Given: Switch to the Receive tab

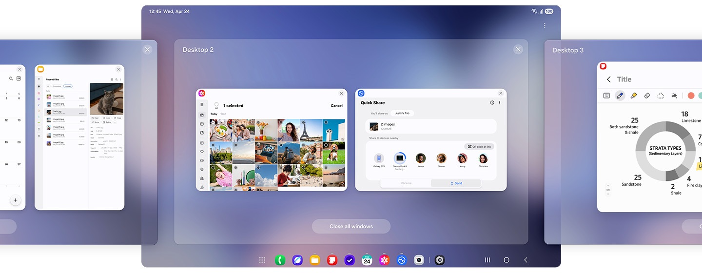Looking at the screenshot, I should point(406,183).
